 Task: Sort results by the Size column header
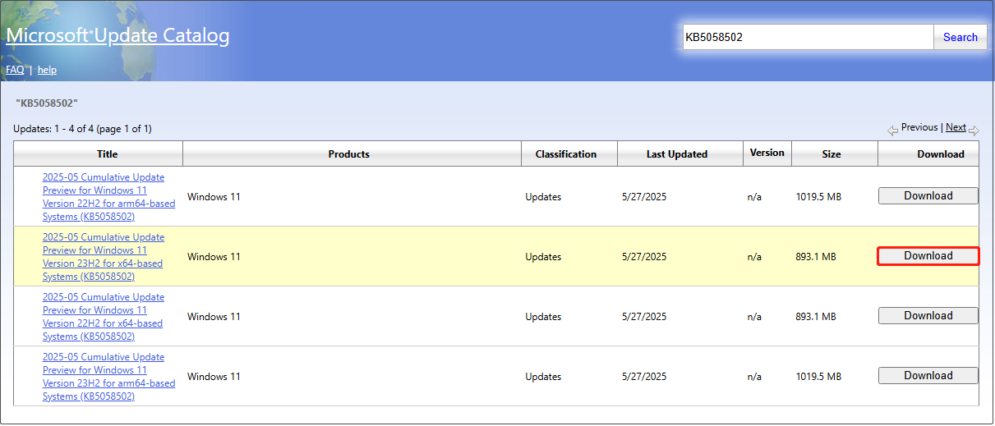(831, 153)
